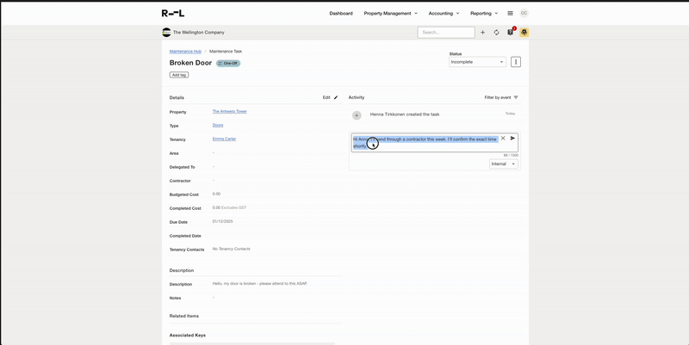689x345 pixels.
Task: Open the Filter by event dropdown
Action: click(x=501, y=97)
